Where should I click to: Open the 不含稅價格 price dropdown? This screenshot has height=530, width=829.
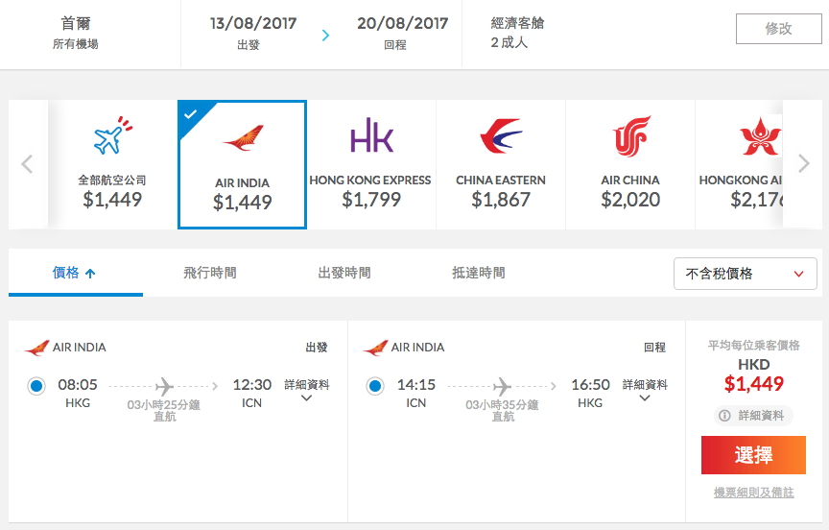(x=745, y=274)
